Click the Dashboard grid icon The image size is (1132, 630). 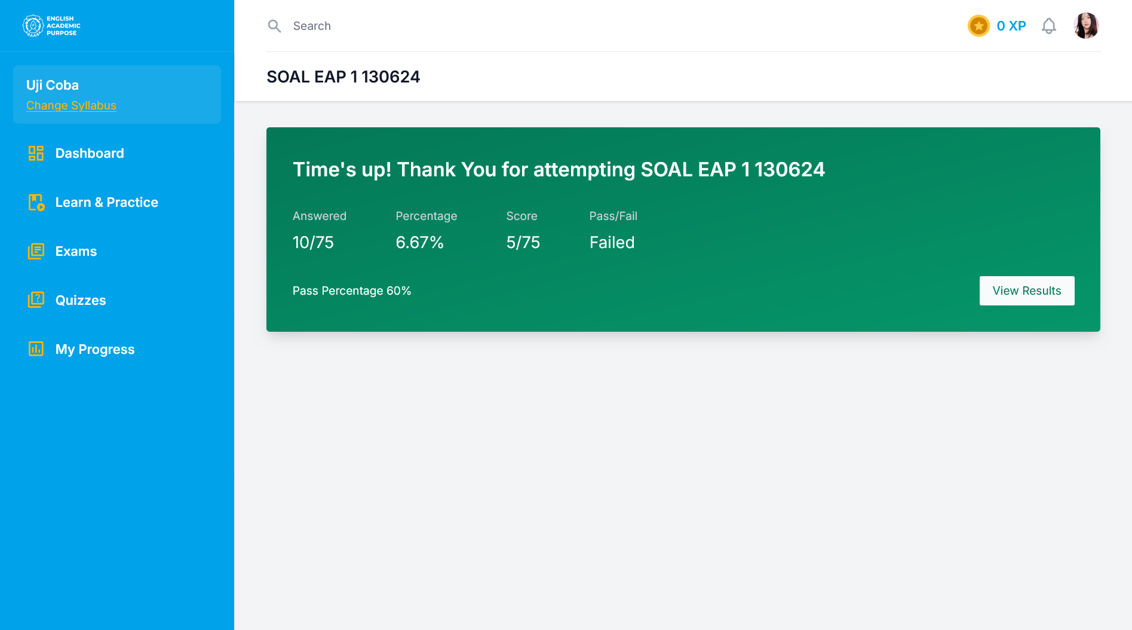(36, 154)
